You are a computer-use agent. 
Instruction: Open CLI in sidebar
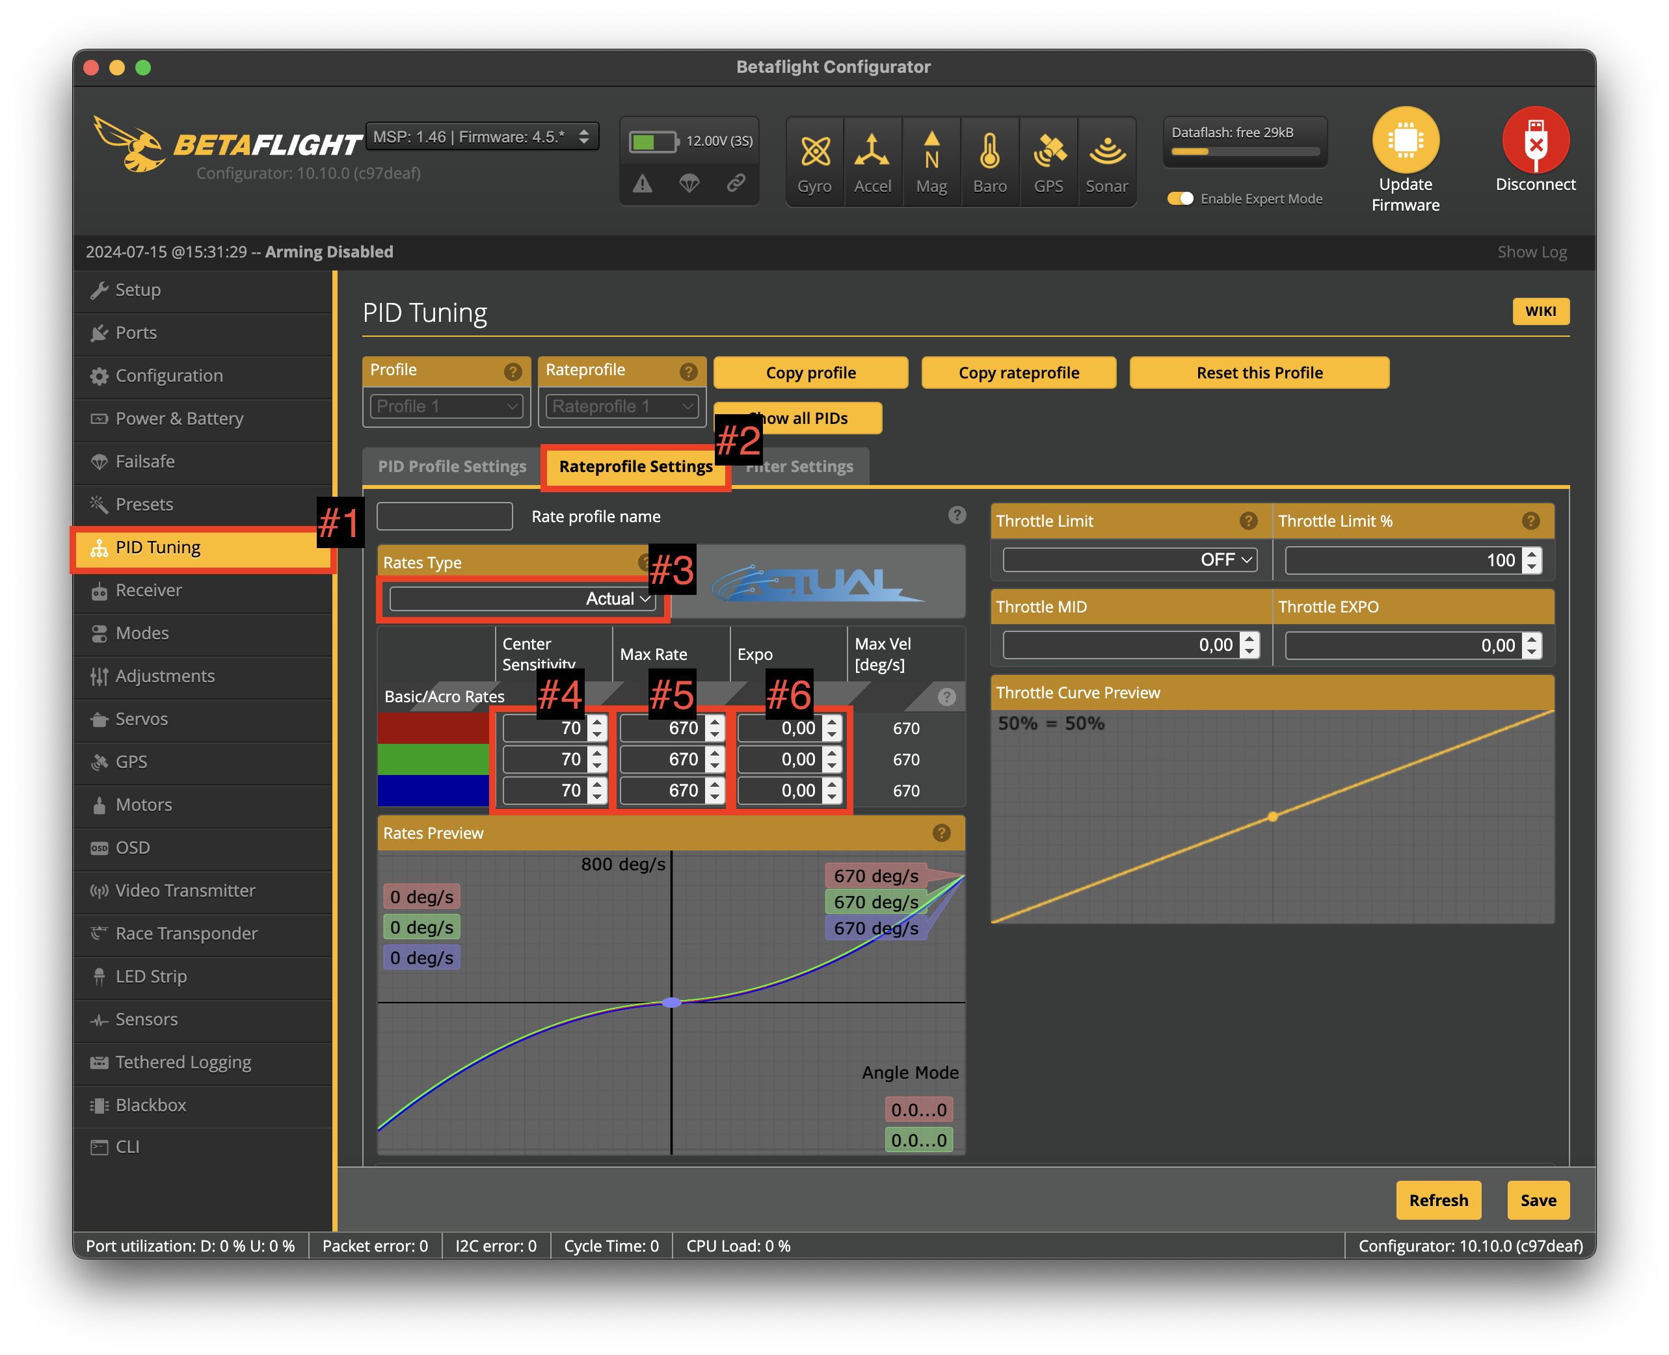[203, 1148]
